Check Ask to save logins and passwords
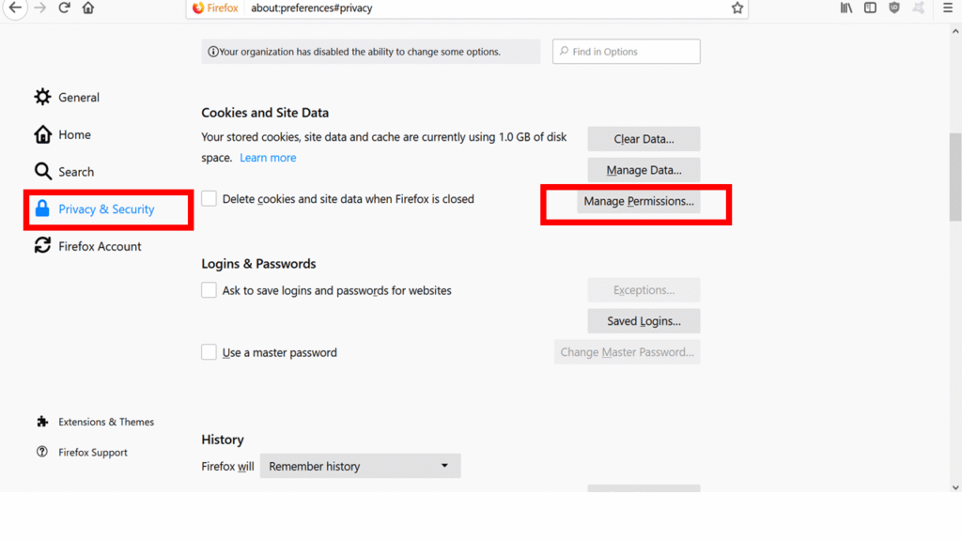This screenshot has width=962, height=541. [209, 290]
